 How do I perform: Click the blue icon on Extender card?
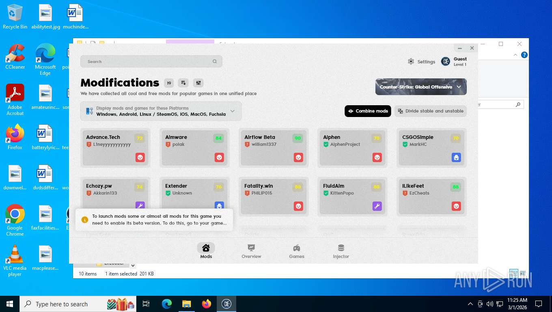[219, 206]
